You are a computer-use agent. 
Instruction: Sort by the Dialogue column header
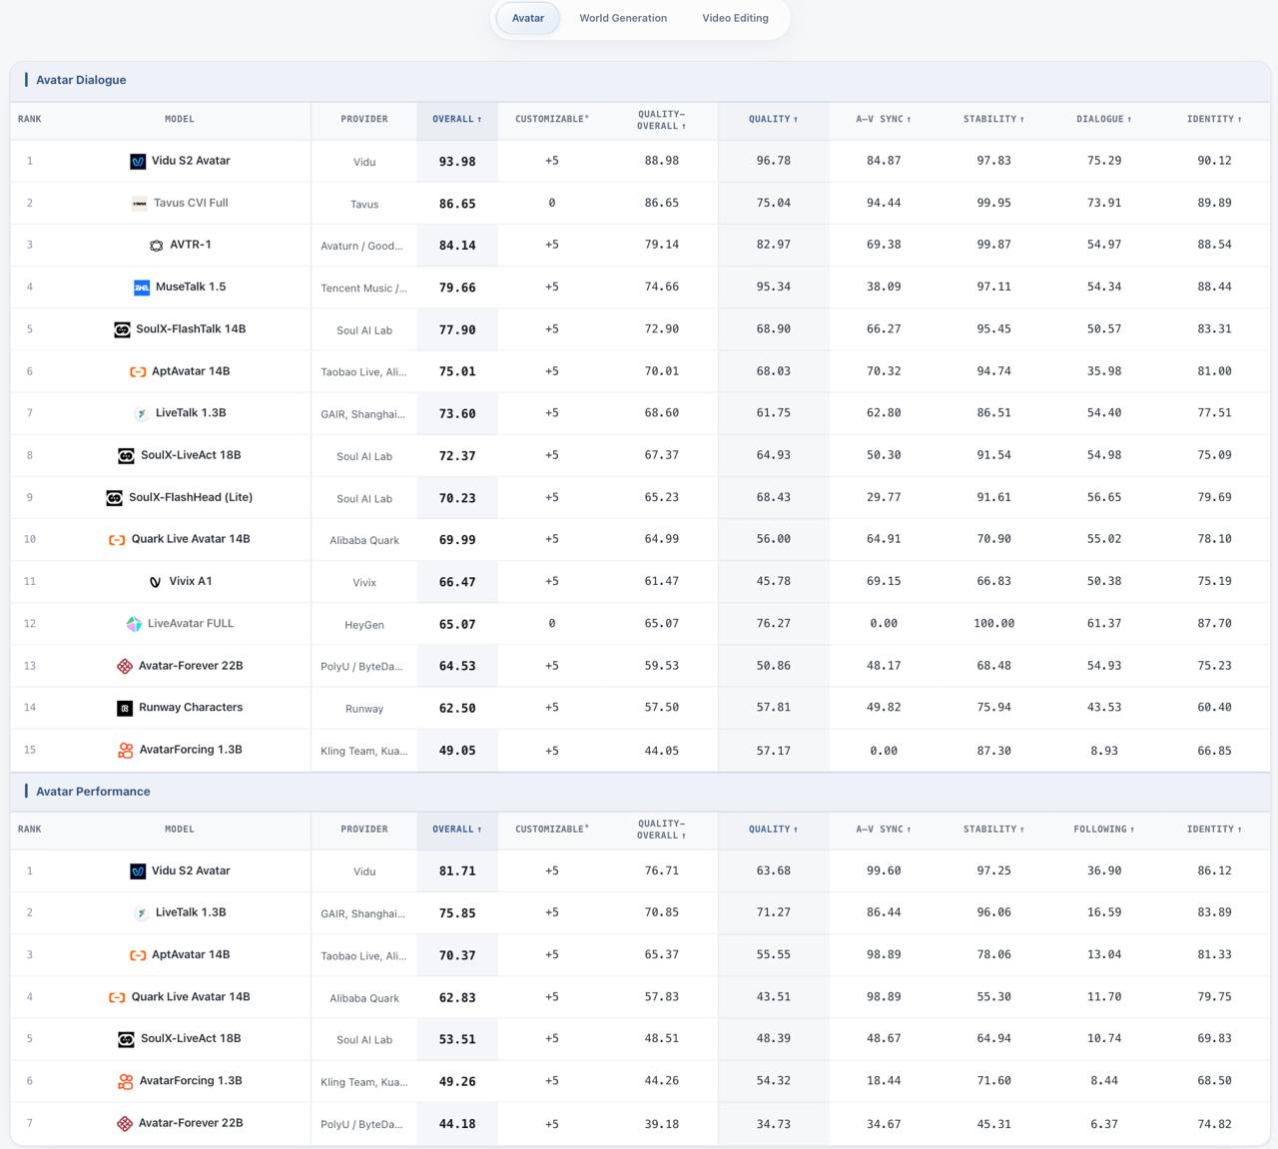click(1104, 120)
